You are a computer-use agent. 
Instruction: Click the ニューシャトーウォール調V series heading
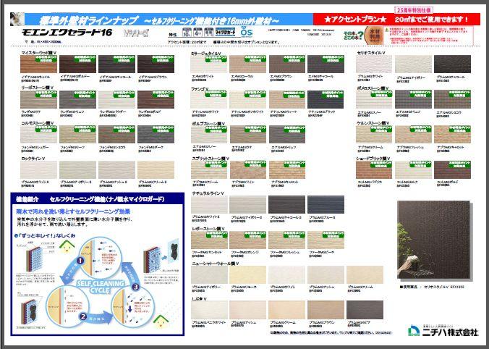pos(215,264)
